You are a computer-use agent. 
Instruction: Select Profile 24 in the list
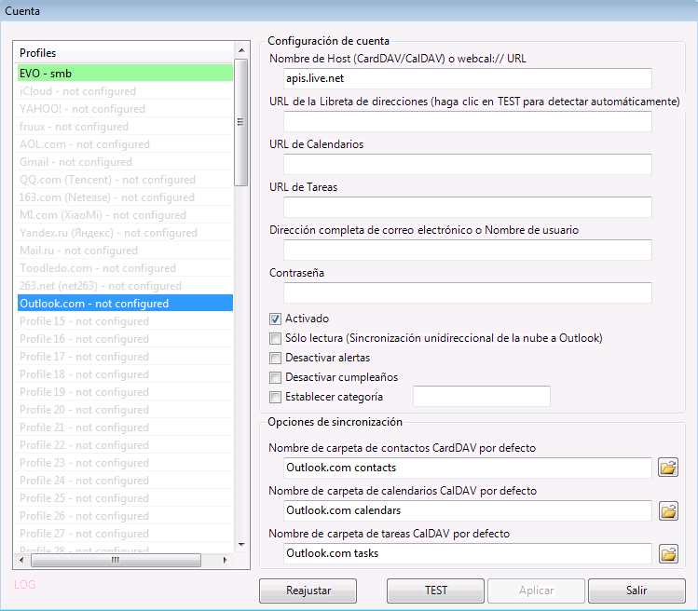[x=125, y=481]
